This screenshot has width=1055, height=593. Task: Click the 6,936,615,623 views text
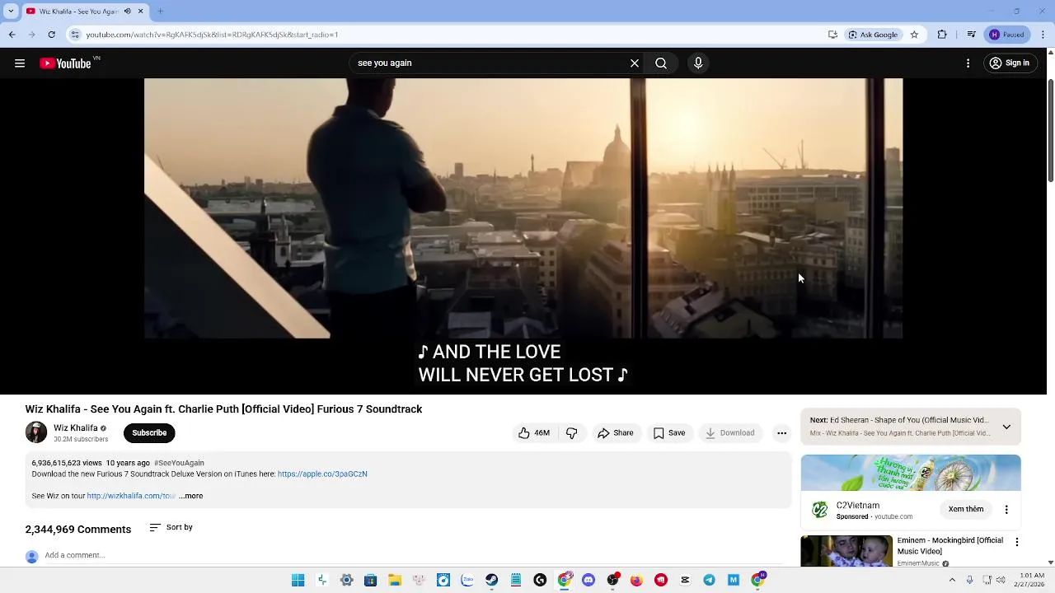[67, 463]
